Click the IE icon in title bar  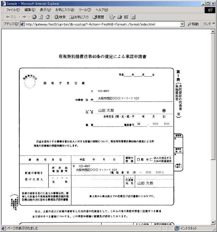4,3
